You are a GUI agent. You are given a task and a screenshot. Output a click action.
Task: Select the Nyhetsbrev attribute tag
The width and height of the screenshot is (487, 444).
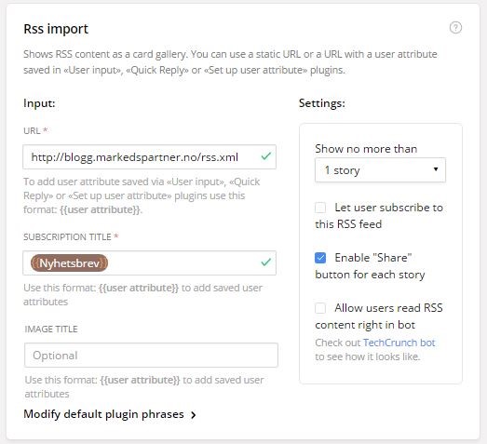point(69,263)
